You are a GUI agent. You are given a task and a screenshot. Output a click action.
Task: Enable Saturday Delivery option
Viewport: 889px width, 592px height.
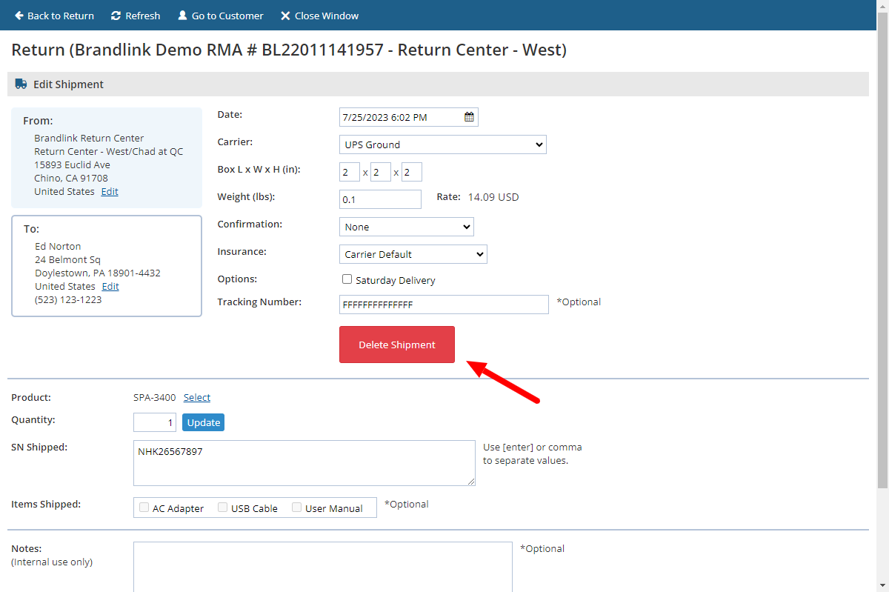347,279
